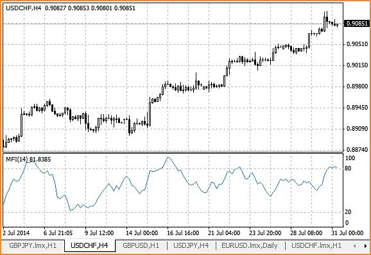
Task: Select the USDCHF,H4 chart tab
Action: (x=89, y=245)
